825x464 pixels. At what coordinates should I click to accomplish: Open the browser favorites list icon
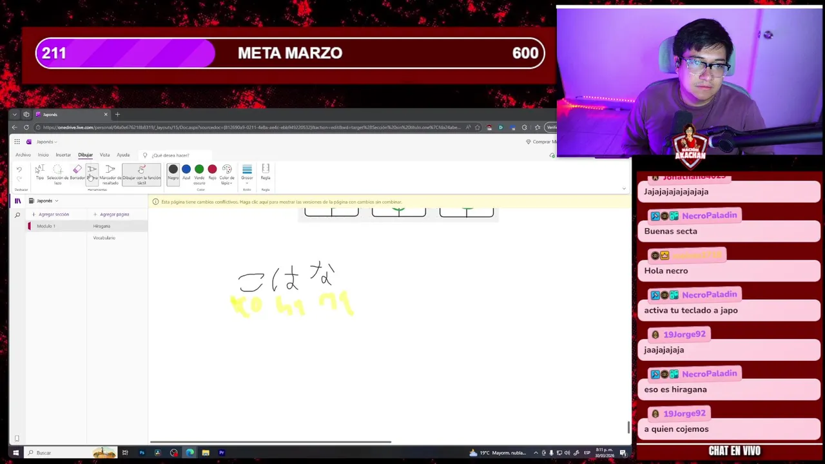click(537, 128)
